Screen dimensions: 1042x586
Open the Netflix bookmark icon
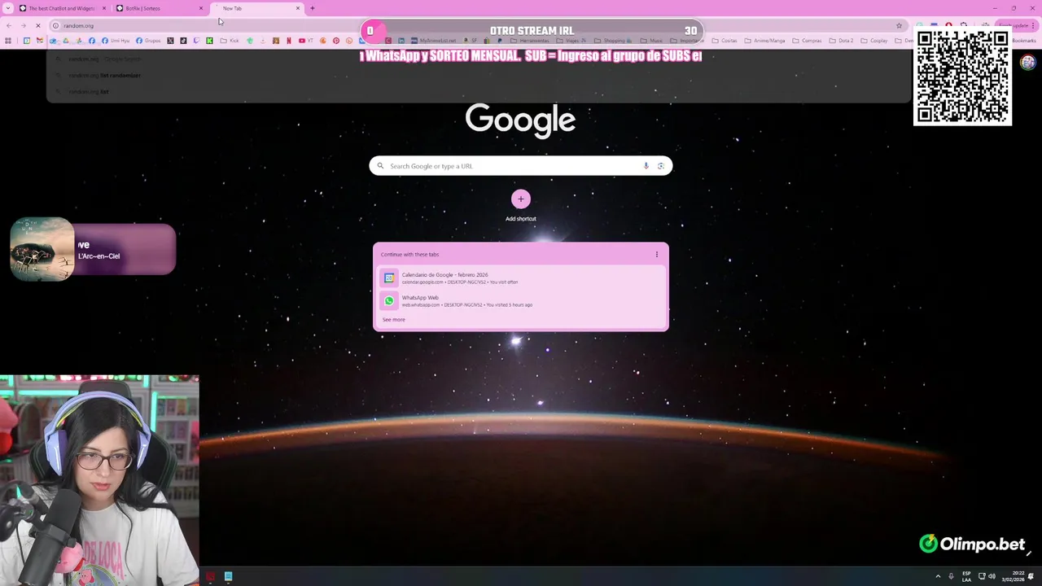pyautogui.click(x=289, y=41)
